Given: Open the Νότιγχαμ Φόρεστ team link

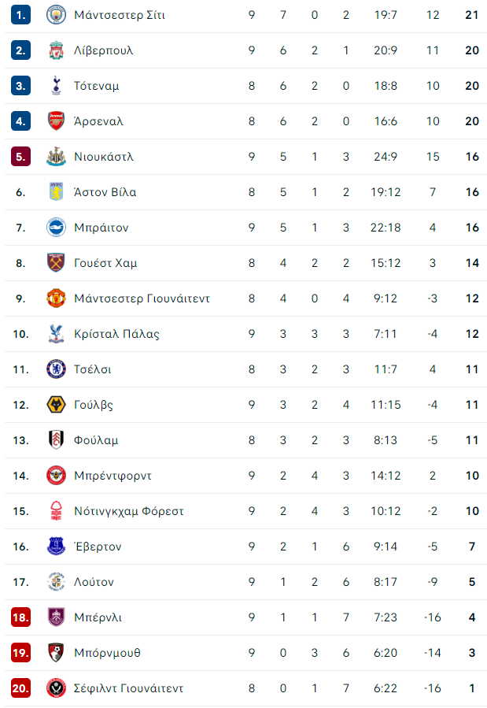Looking at the screenshot, I should [x=129, y=511].
